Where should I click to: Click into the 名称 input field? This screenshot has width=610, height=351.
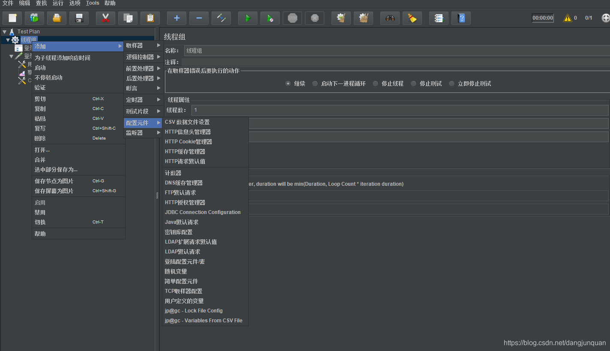[x=397, y=51]
